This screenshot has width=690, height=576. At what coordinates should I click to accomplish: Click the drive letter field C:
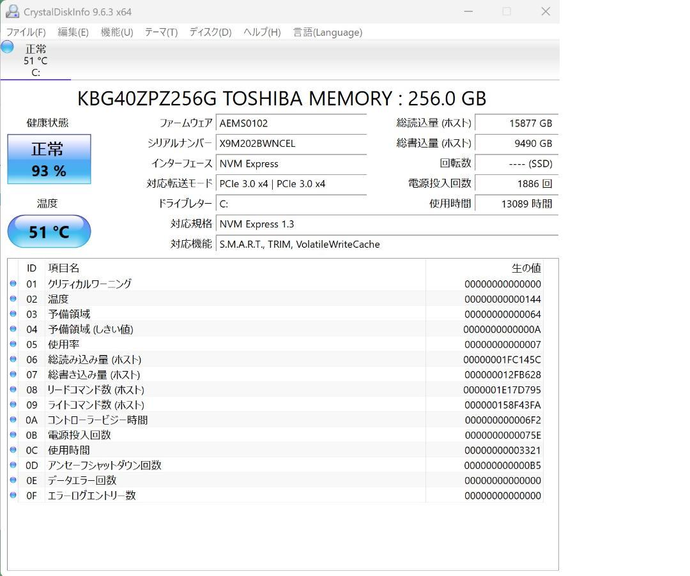tap(291, 204)
